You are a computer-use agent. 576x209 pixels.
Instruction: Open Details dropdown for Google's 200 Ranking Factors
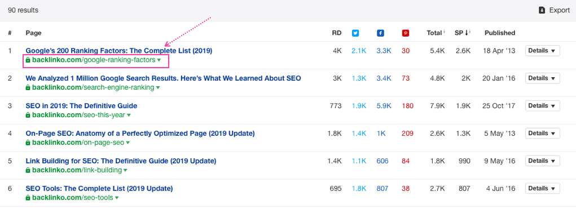(x=542, y=51)
